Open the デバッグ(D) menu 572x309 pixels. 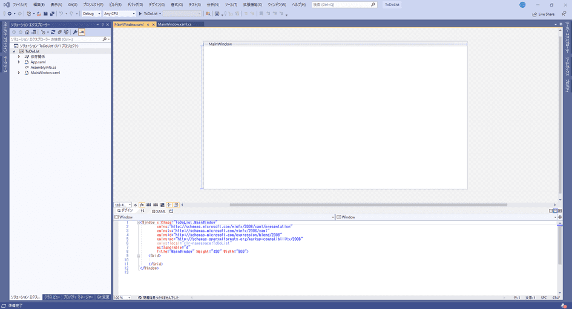pyautogui.click(x=135, y=5)
